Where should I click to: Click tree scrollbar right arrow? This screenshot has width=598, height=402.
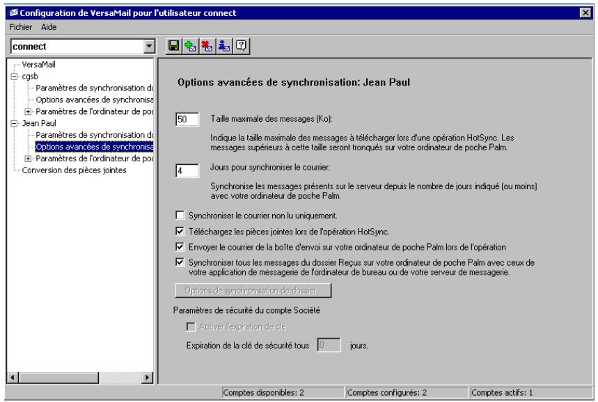tap(147, 378)
